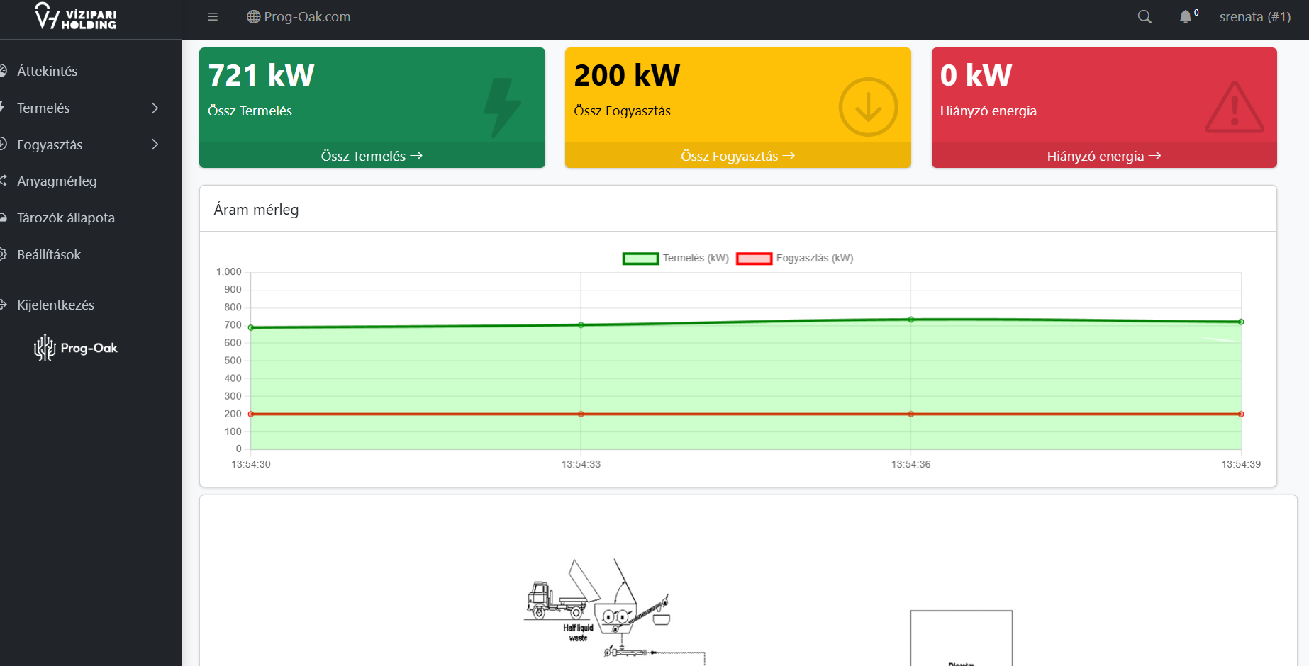
Task: Click the down-arrow circle icon on yellow card
Action: point(868,108)
